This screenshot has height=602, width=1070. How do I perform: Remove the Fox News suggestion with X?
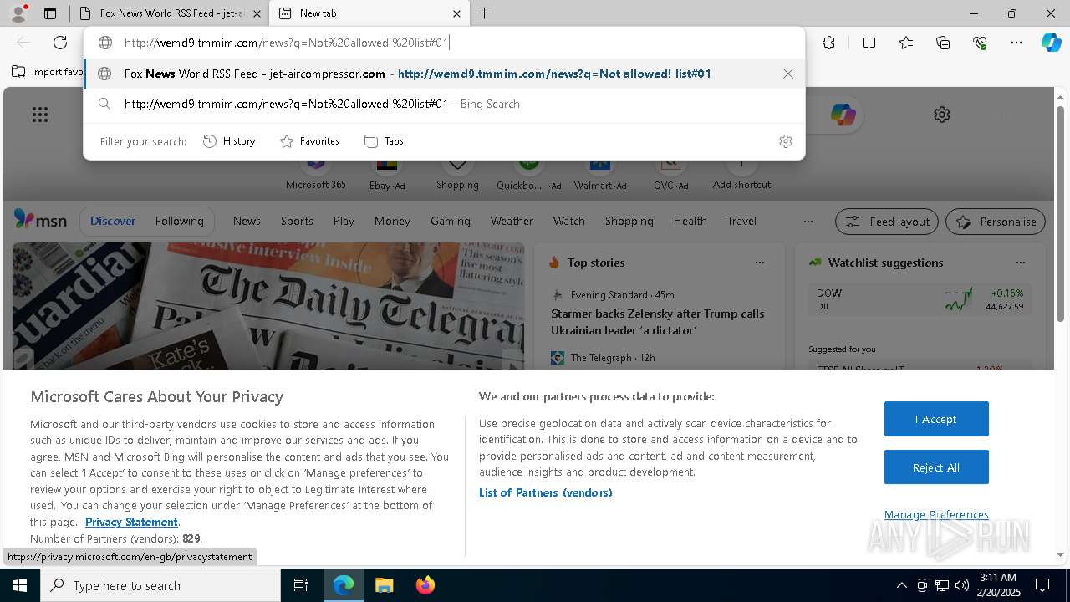[x=787, y=74]
